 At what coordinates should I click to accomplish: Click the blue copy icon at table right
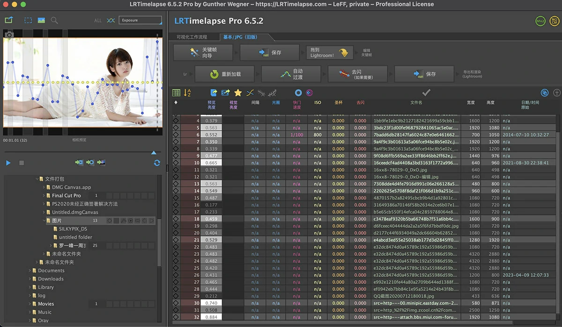545,93
